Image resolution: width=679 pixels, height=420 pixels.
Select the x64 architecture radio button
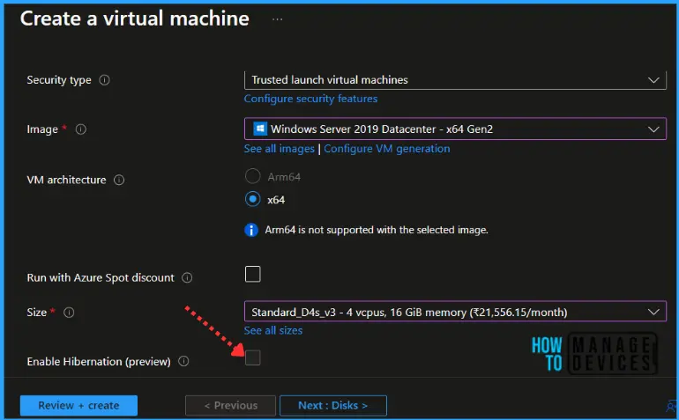pos(253,199)
